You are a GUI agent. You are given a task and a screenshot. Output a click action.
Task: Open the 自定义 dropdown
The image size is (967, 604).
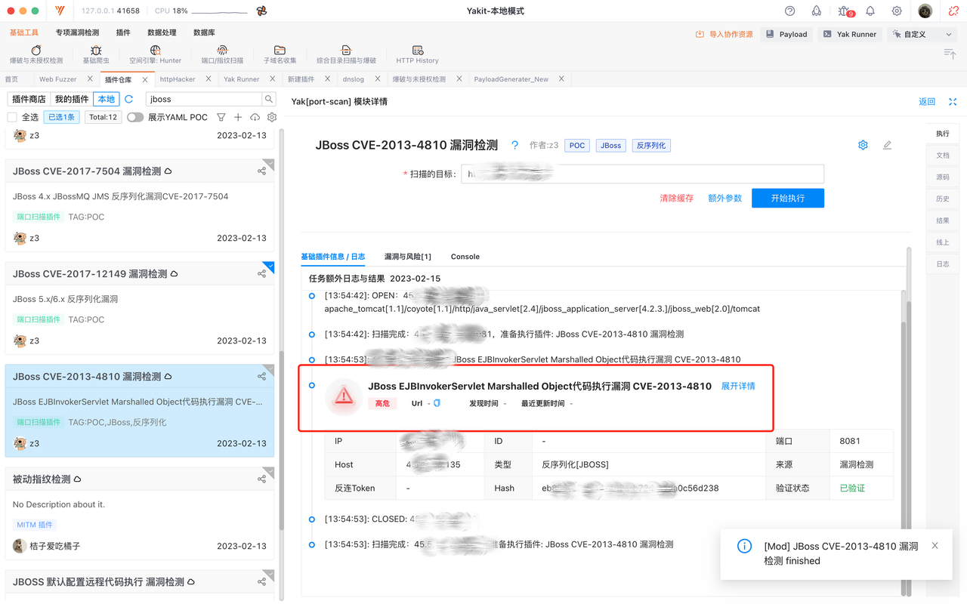pyautogui.click(x=922, y=34)
